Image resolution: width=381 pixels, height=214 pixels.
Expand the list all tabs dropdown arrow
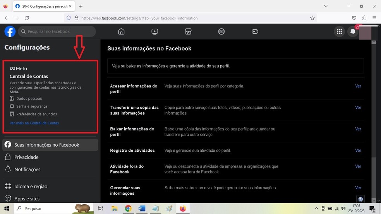click(x=326, y=6)
